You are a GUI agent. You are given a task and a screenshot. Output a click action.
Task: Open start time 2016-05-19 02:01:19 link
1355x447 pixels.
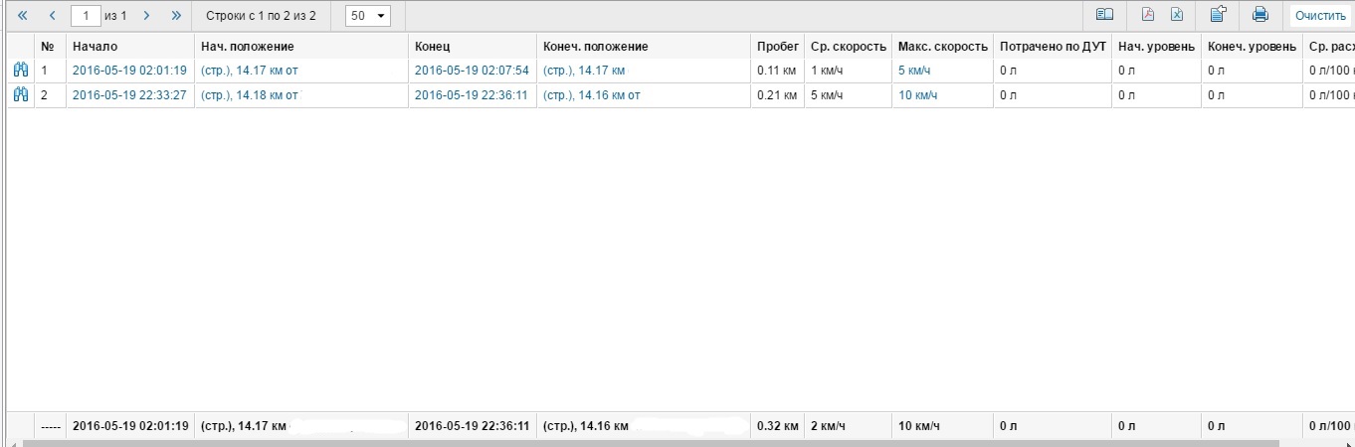coord(129,71)
